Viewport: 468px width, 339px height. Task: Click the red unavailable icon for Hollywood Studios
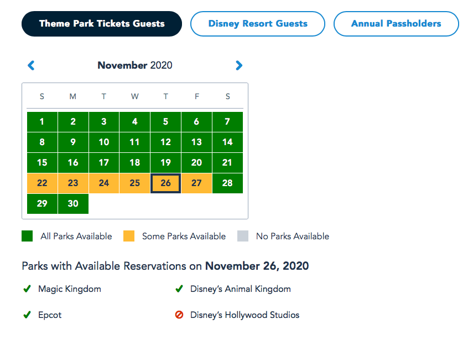[x=179, y=315]
